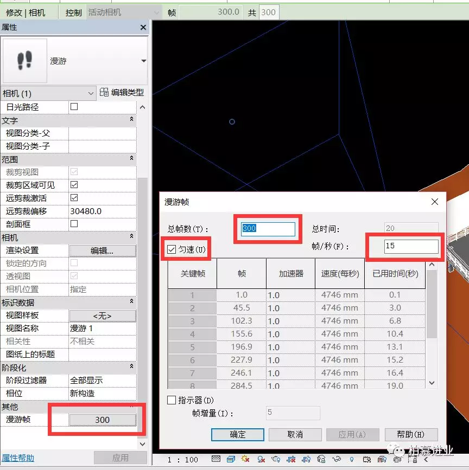Screen dimensions: 469x470
Task: Click the 加速器 column header
Action: click(x=291, y=273)
